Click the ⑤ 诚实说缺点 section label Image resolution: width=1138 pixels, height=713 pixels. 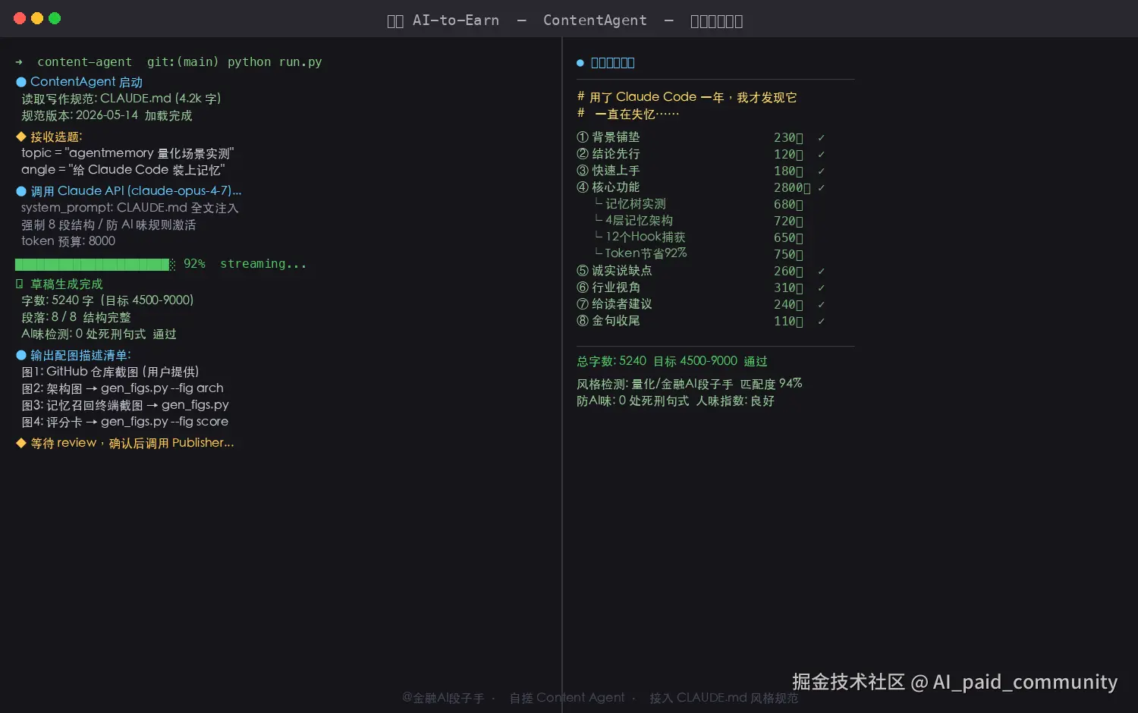coord(615,271)
